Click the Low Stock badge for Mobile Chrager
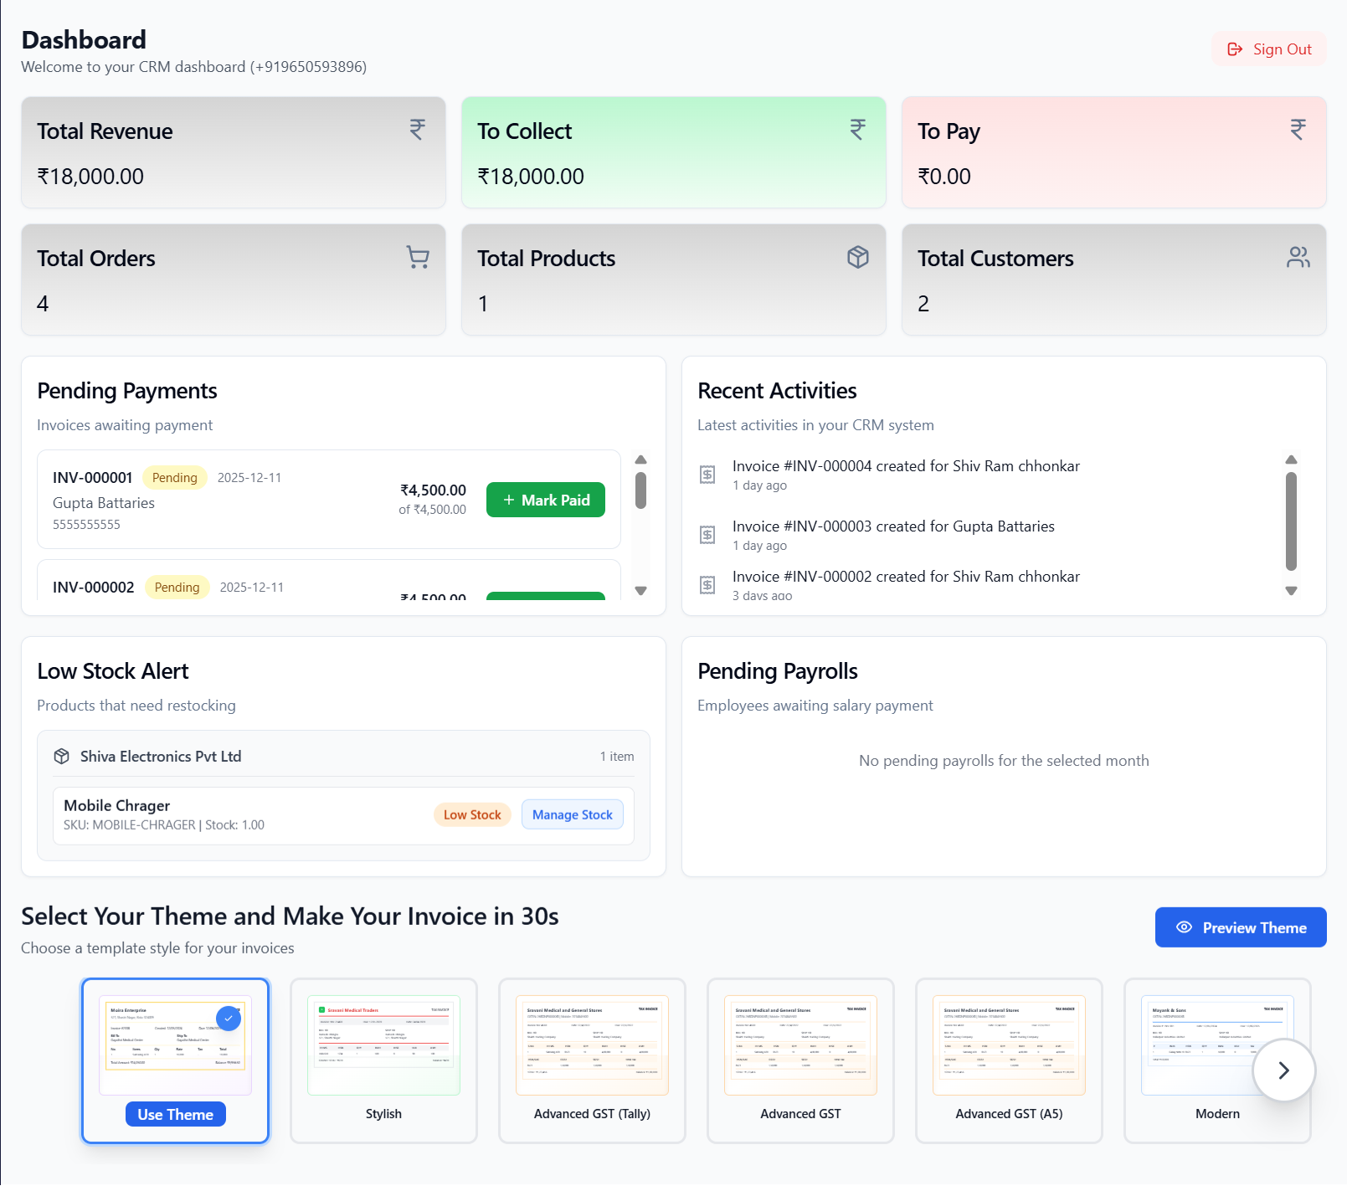The image size is (1347, 1186). [471, 814]
